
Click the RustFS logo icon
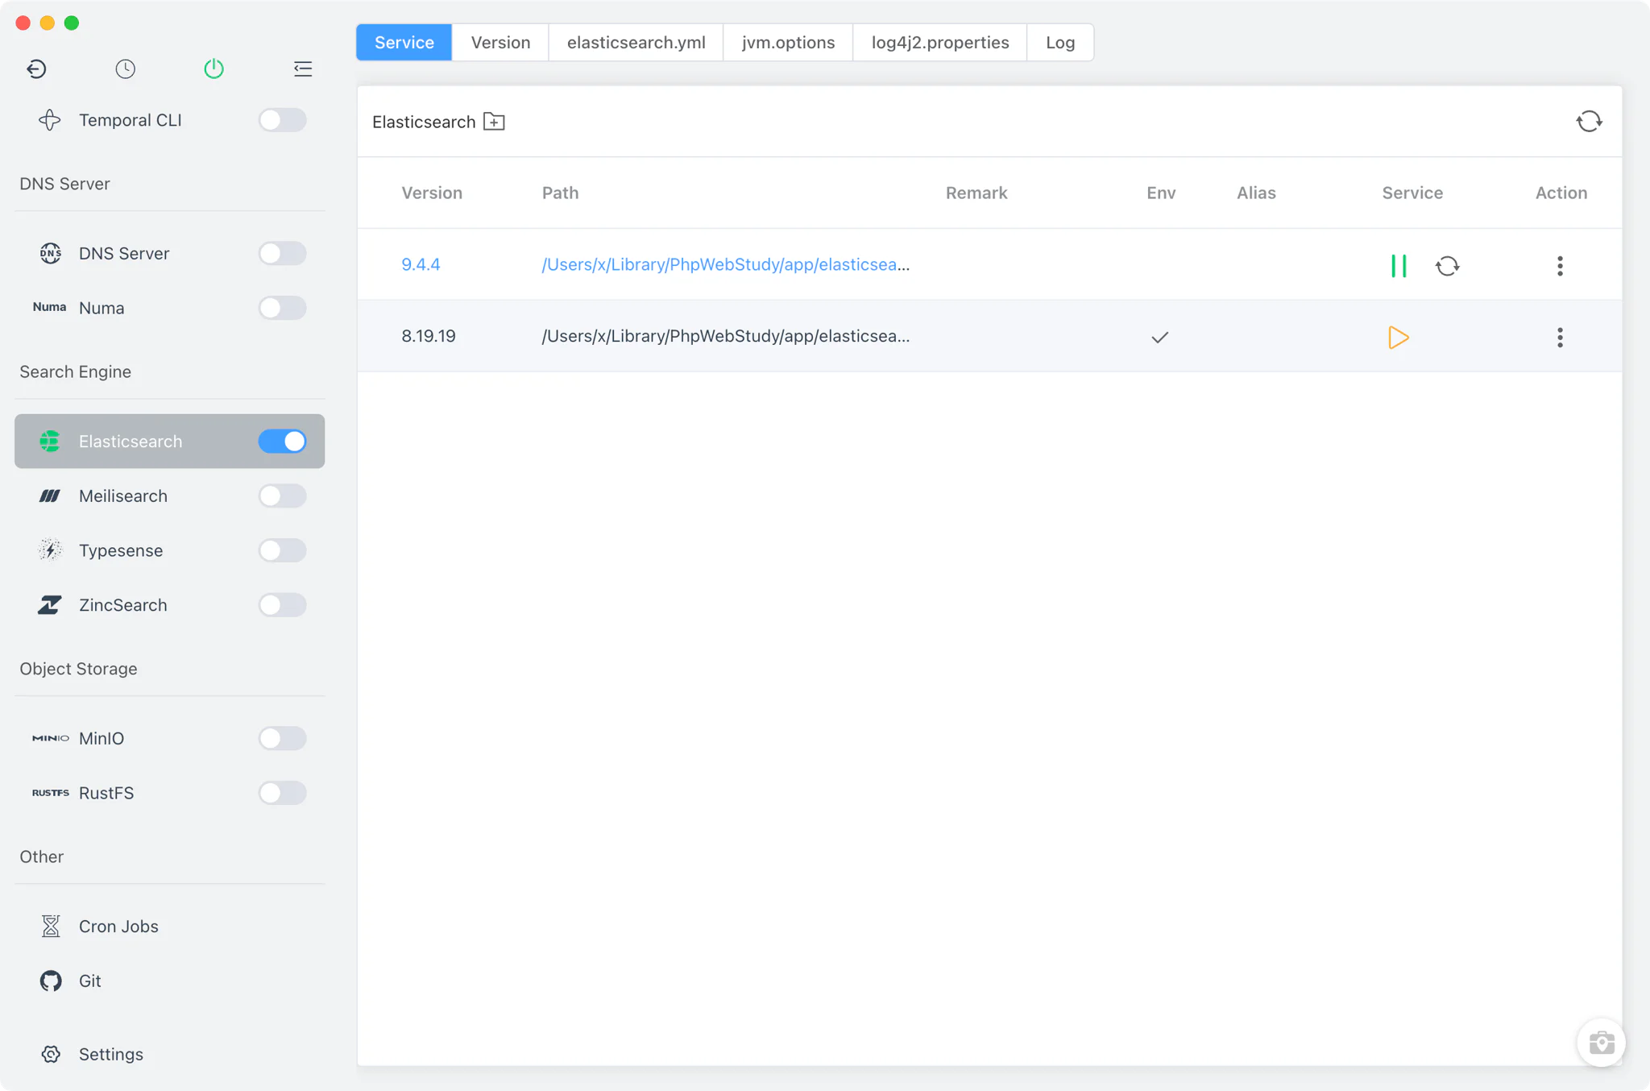point(50,793)
